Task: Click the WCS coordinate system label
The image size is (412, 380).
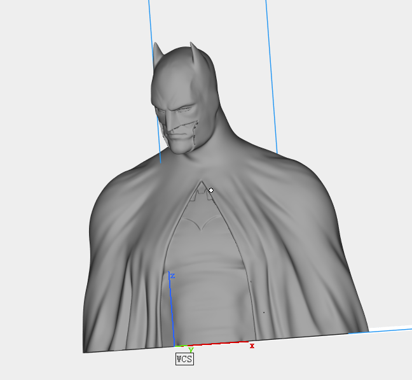Action: click(x=184, y=359)
